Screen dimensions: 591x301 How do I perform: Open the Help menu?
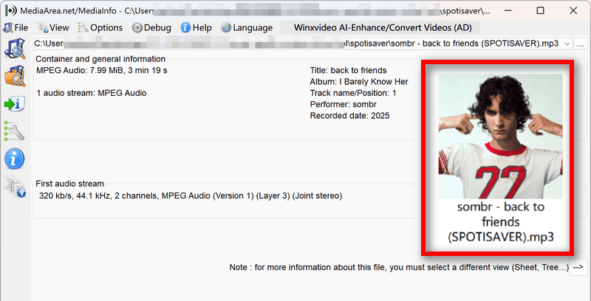197,27
